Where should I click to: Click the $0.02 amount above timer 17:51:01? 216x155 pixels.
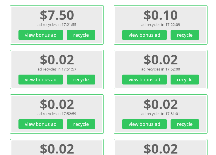coord(161,104)
